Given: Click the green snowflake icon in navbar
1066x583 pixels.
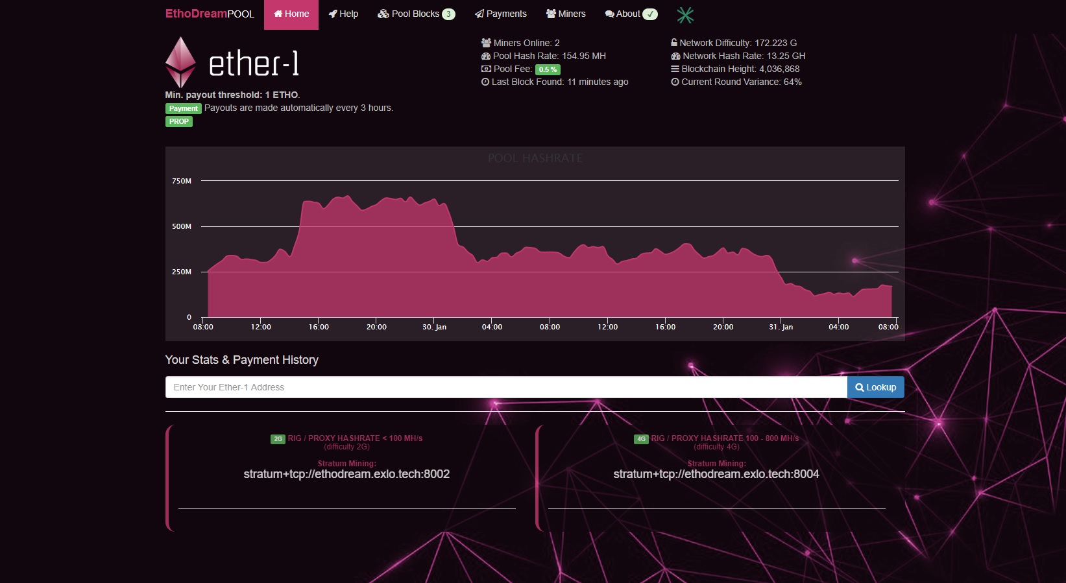Looking at the screenshot, I should 685,15.
